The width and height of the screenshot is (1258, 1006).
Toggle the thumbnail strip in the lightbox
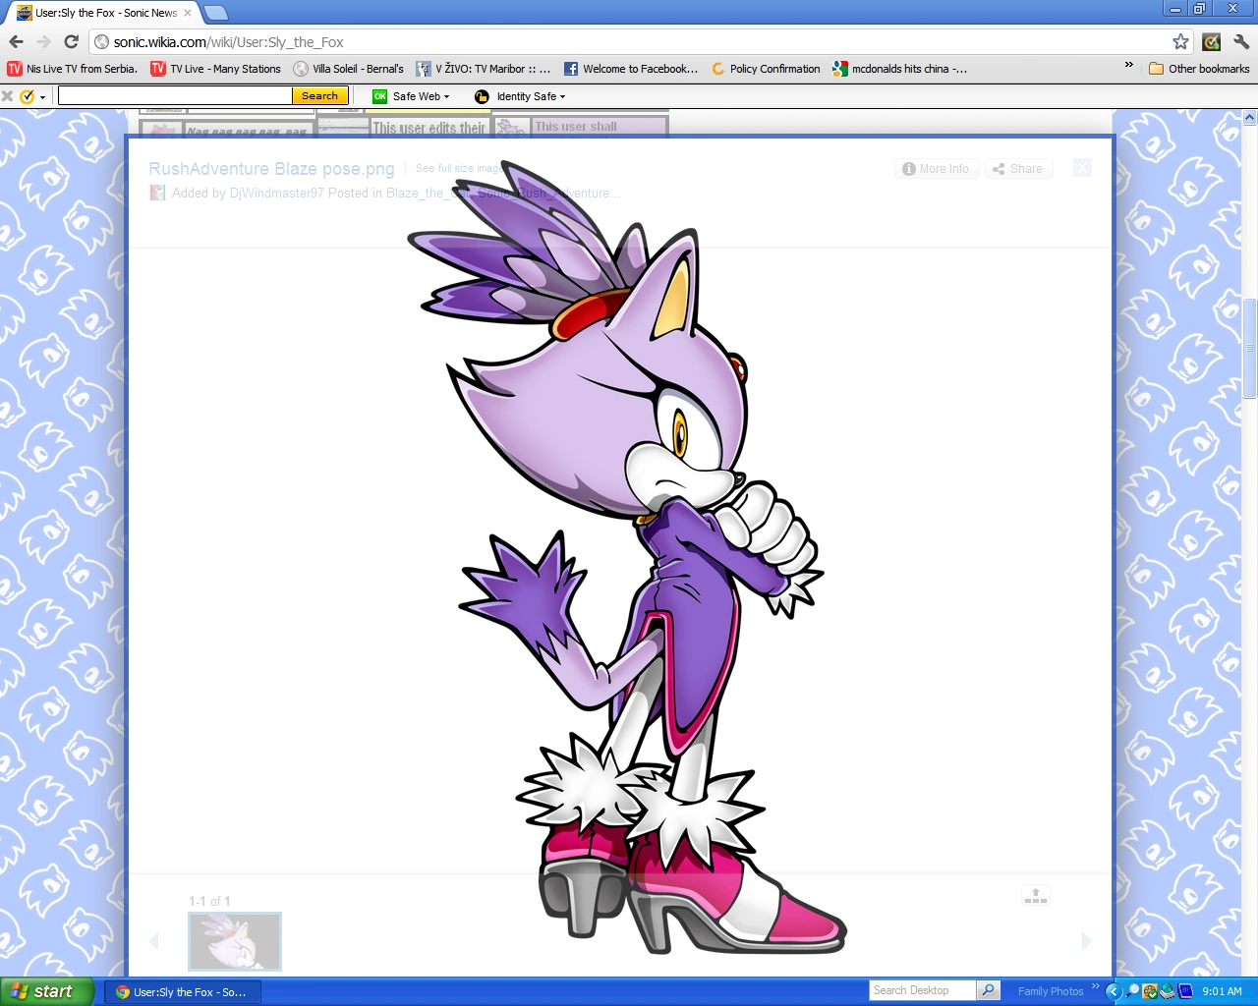pyautogui.click(x=1035, y=895)
